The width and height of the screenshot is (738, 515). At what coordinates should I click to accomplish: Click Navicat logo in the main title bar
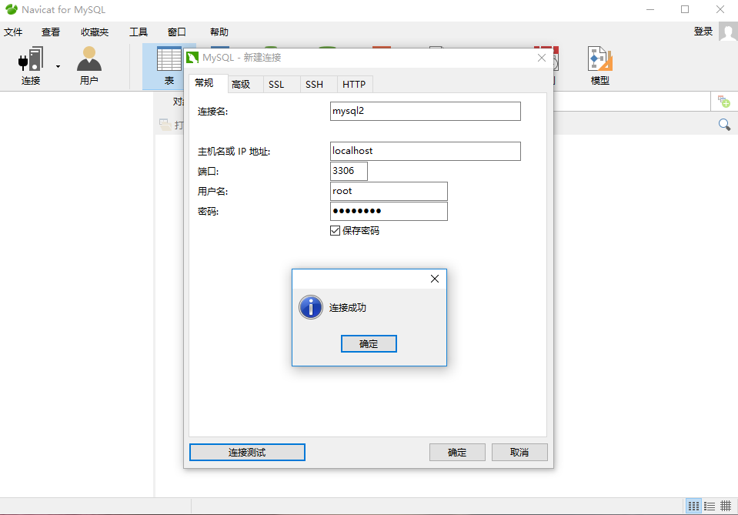[x=12, y=9]
